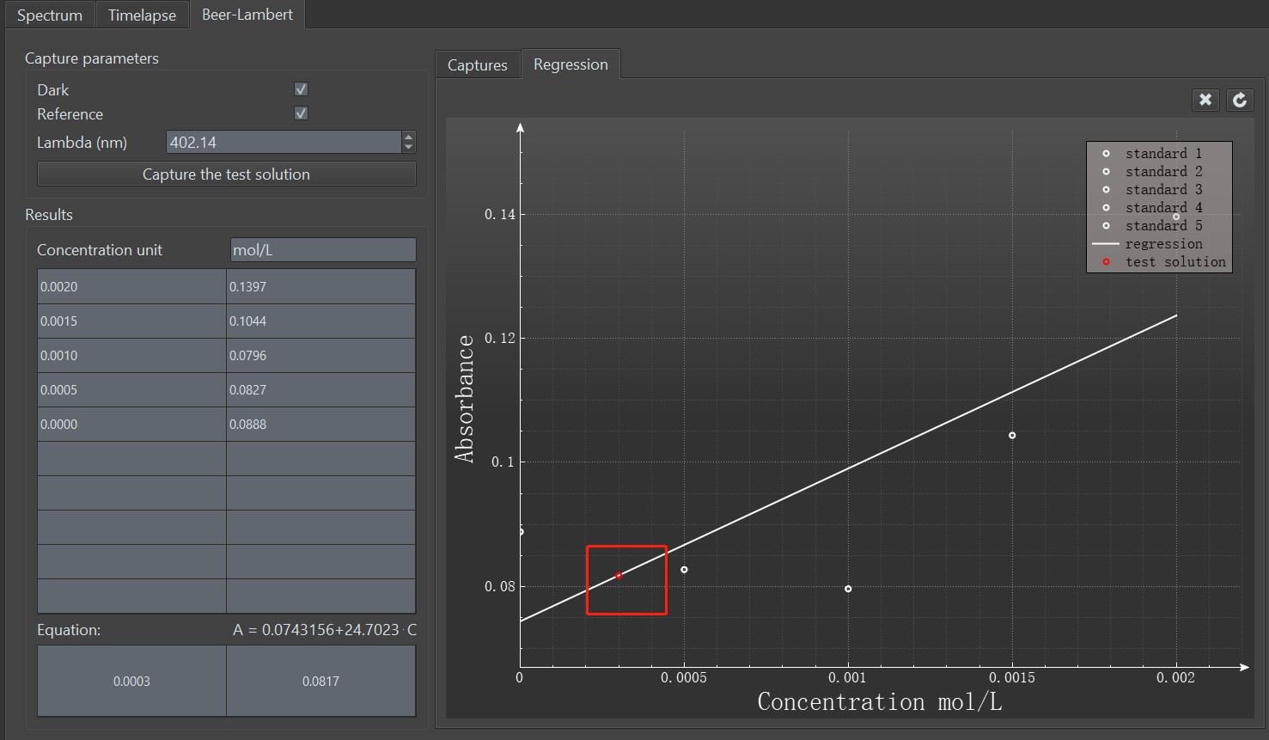Viewport: 1269px width, 740px height.
Task: Click the Concentration mol/L axis label
Action: [x=880, y=702]
